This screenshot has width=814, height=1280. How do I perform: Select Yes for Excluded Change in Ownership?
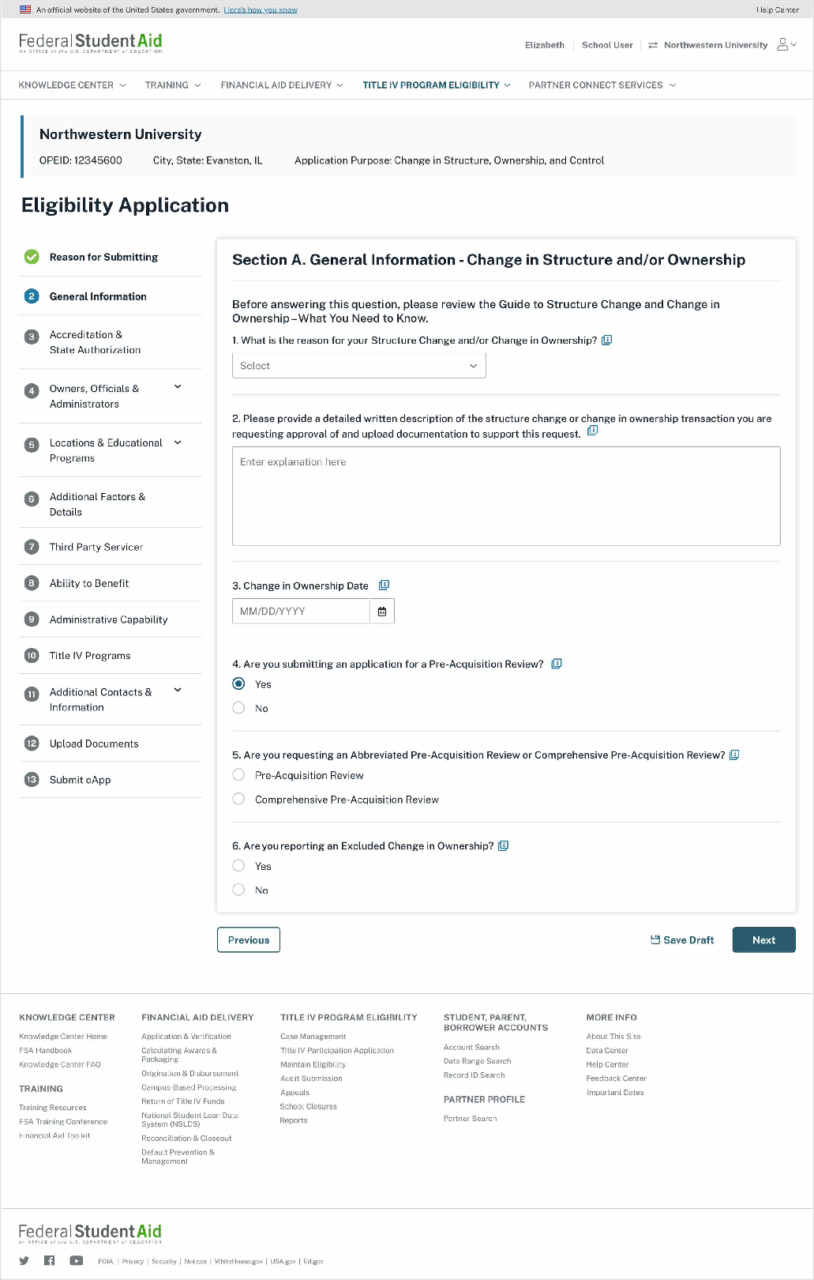(x=238, y=866)
